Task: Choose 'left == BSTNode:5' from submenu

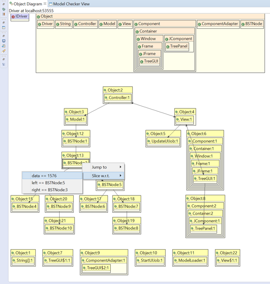Action: pos(48,182)
